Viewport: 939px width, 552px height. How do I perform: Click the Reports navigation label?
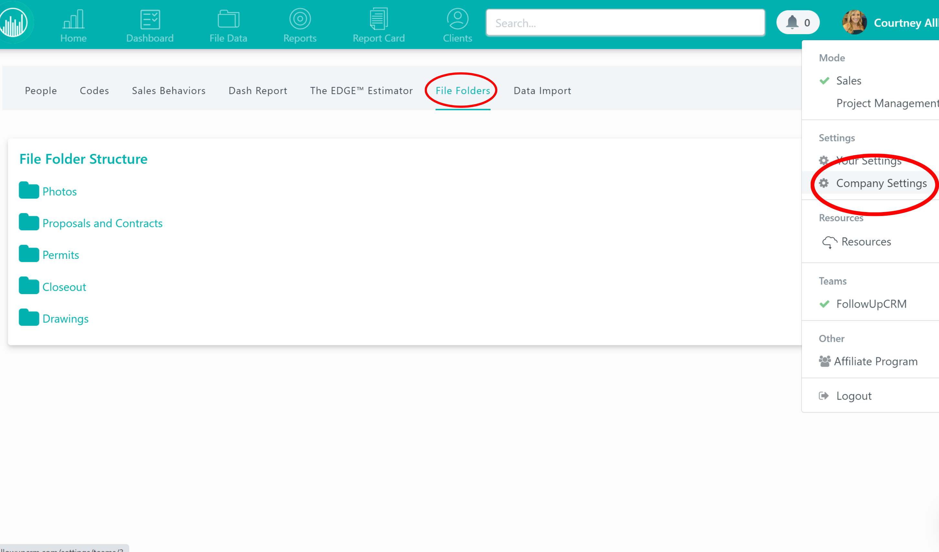coord(300,38)
